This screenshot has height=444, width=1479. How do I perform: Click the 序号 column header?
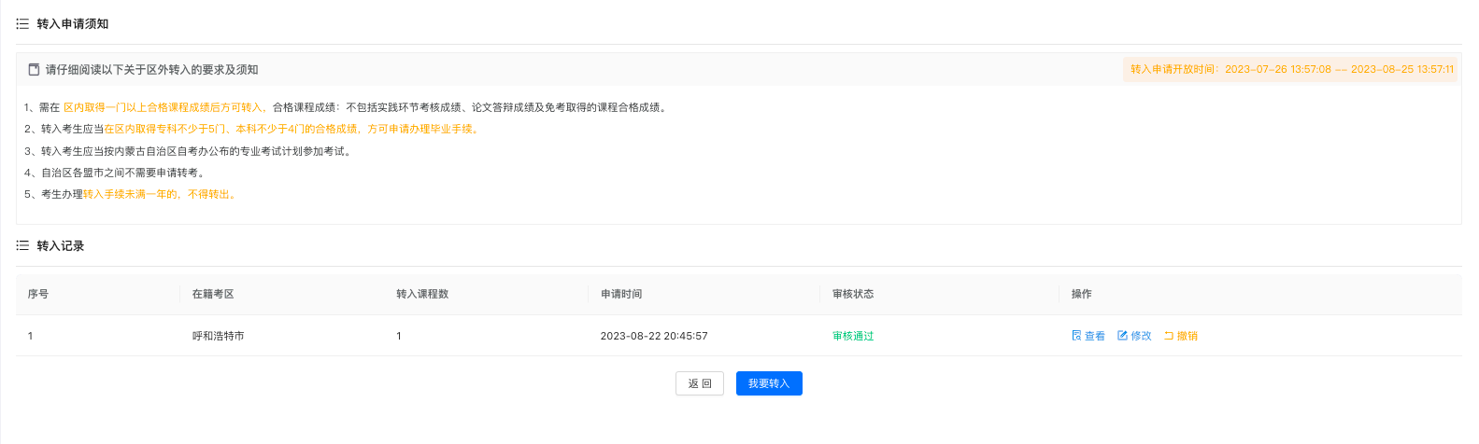pyautogui.click(x=38, y=294)
